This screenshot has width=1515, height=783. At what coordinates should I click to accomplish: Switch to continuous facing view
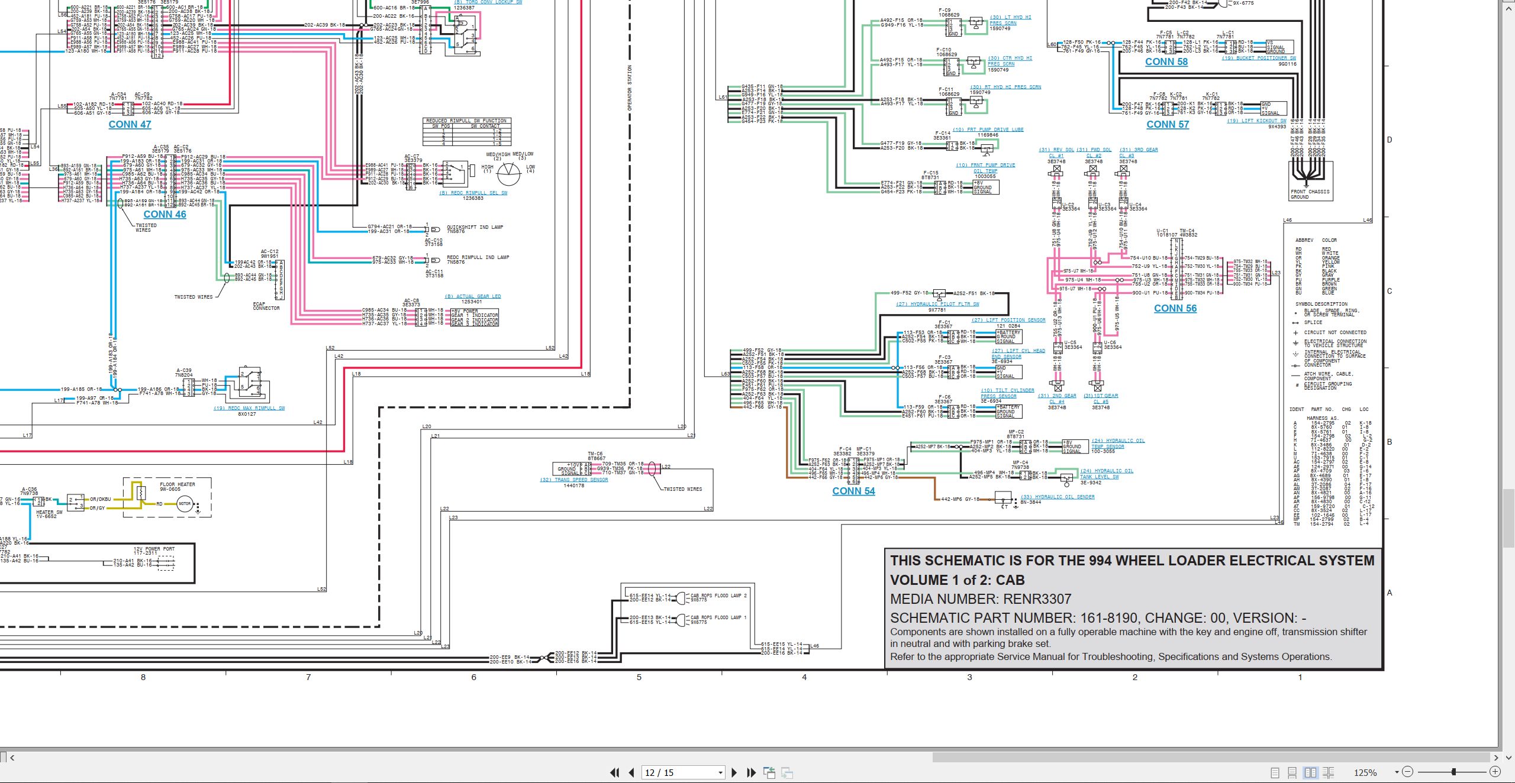[x=1329, y=772]
